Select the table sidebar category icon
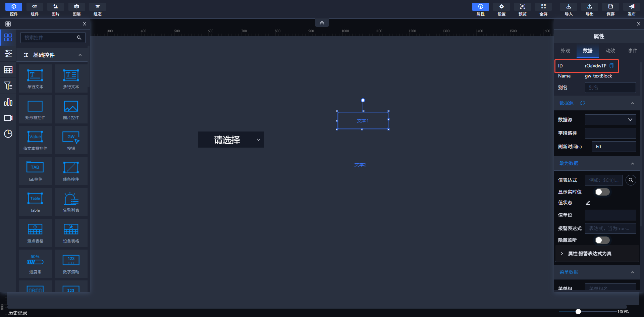 [8, 69]
